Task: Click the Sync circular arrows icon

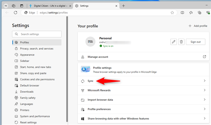Action: 83,81
